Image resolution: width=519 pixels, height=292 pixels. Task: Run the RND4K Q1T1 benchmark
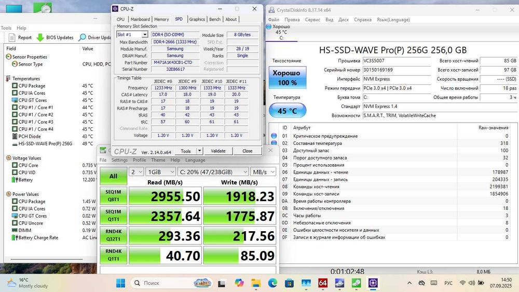[x=113, y=255]
